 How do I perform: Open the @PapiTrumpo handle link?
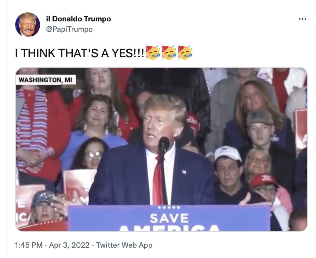click(x=69, y=29)
